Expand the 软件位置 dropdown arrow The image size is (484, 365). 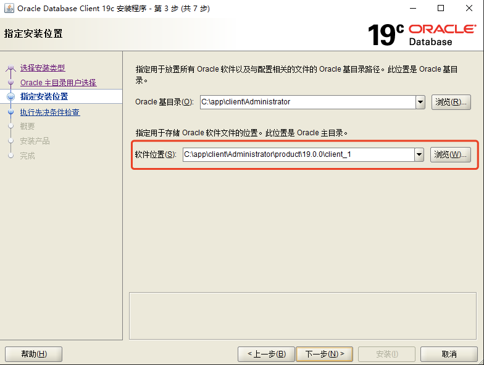[419, 154]
